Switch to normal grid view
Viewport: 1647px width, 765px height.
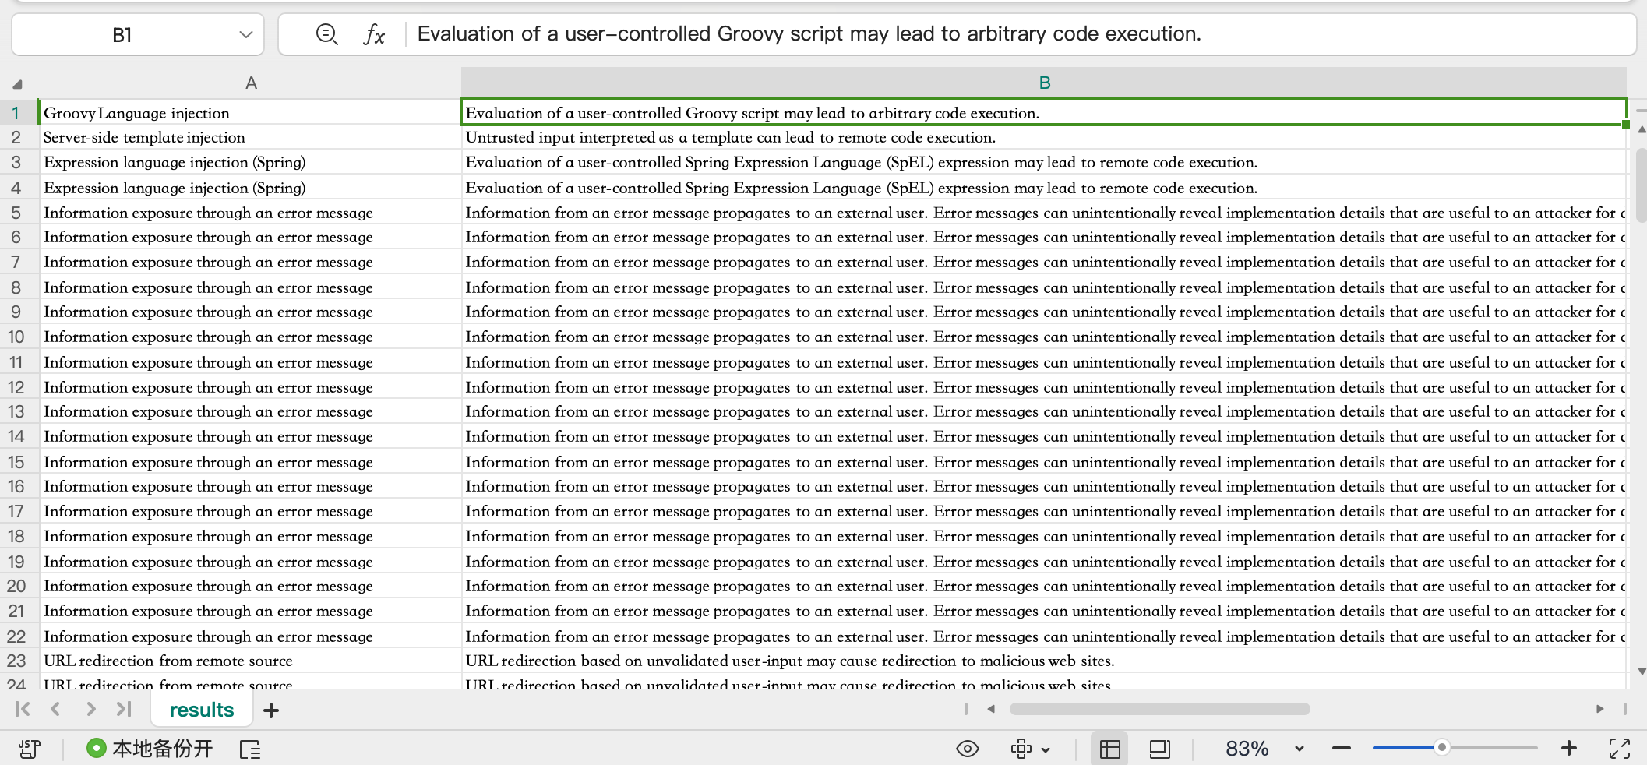tap(1109, 749)
